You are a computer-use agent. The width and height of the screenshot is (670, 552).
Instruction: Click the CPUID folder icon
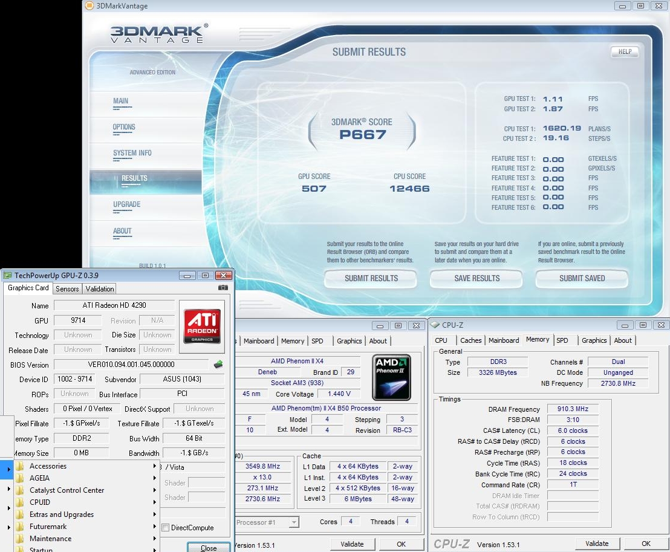click(x=20, y=502)
